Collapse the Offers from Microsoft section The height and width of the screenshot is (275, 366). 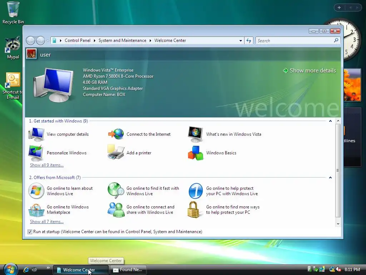tap(330, 178)
